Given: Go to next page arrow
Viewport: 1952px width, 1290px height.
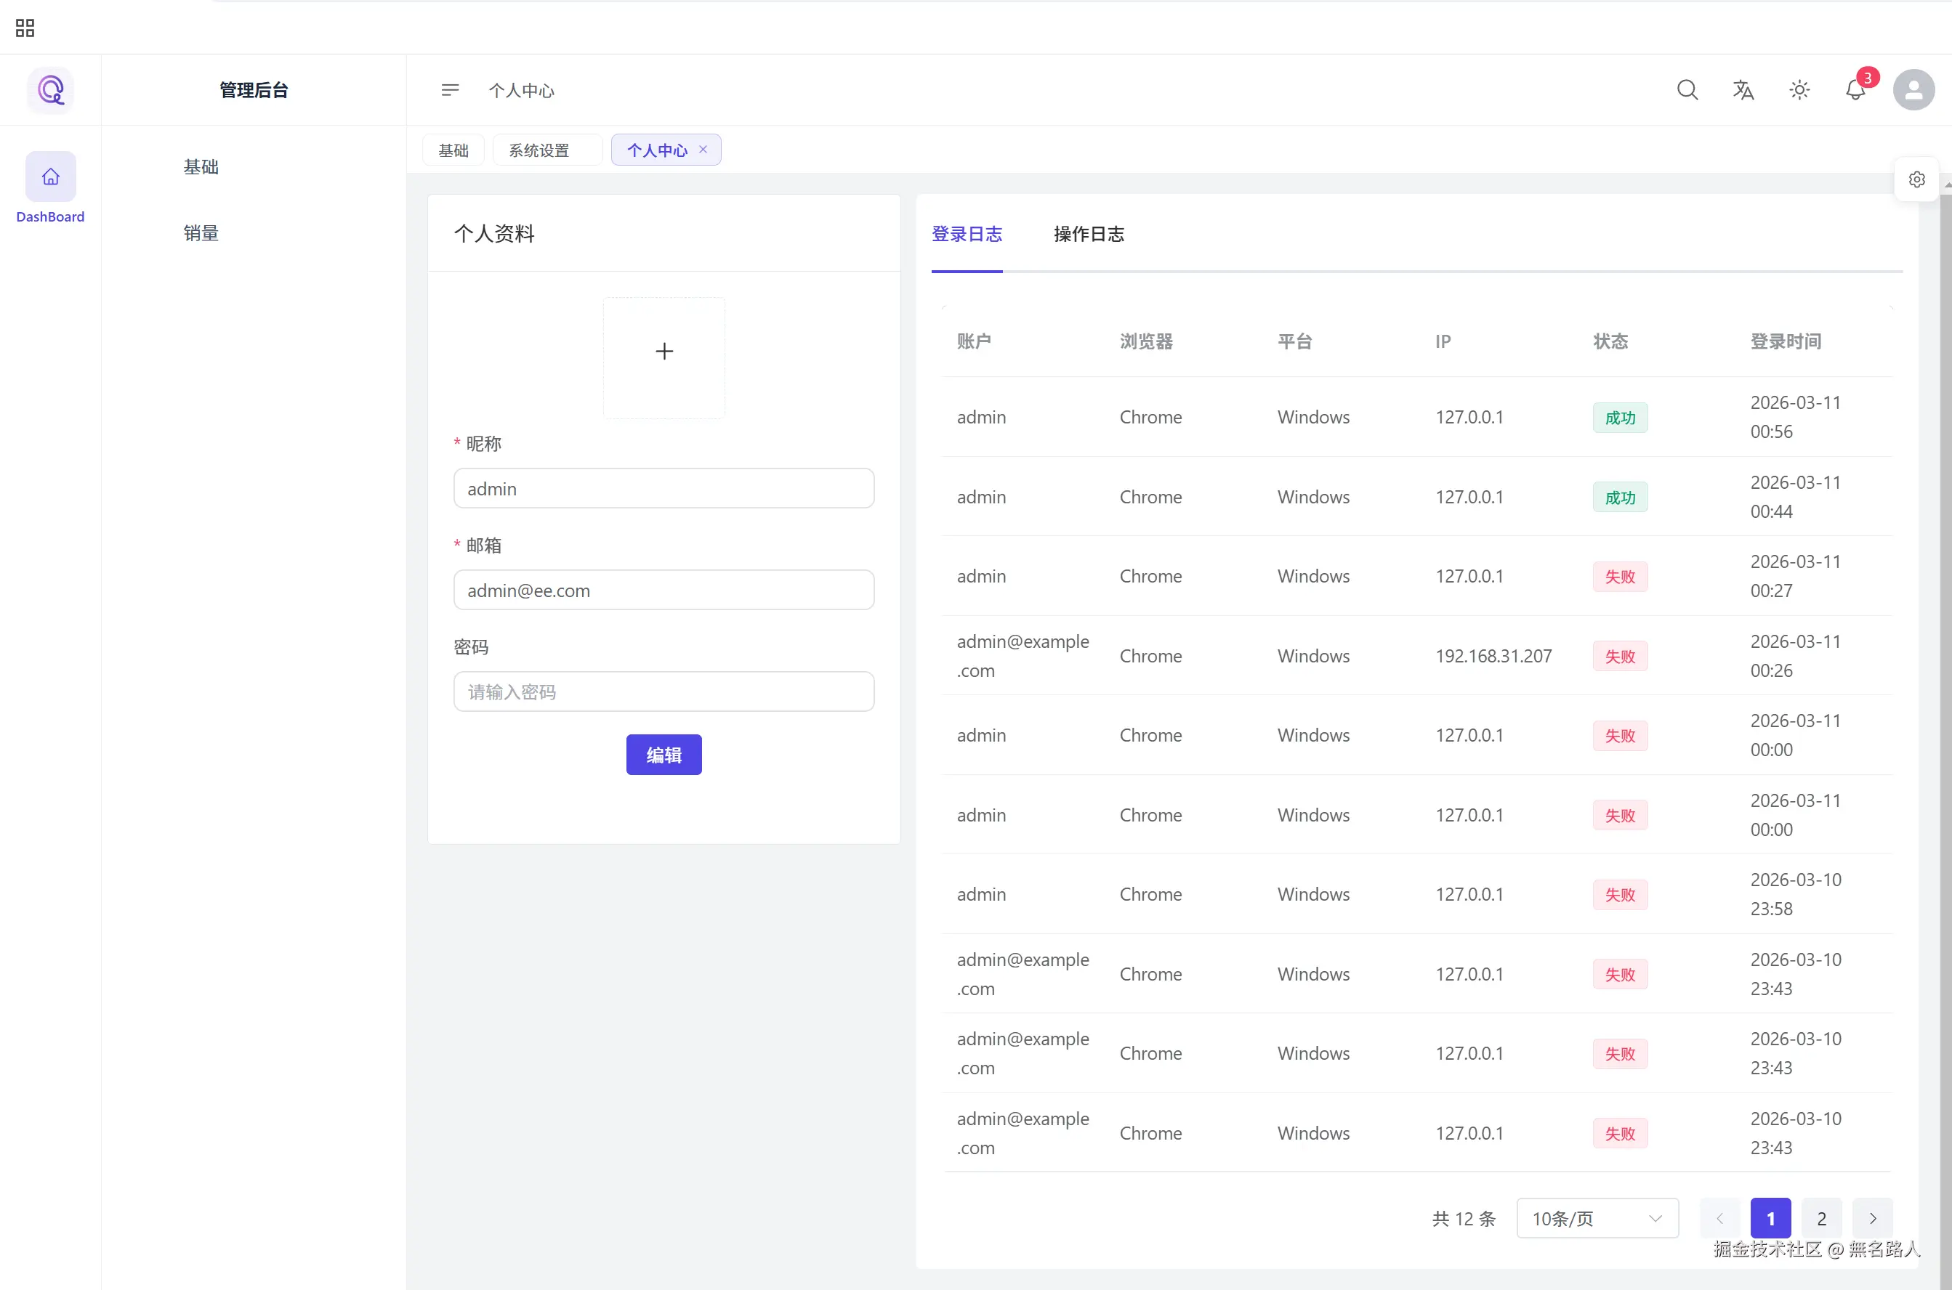Looking at the screenshot, I should coord(1872,1218).
